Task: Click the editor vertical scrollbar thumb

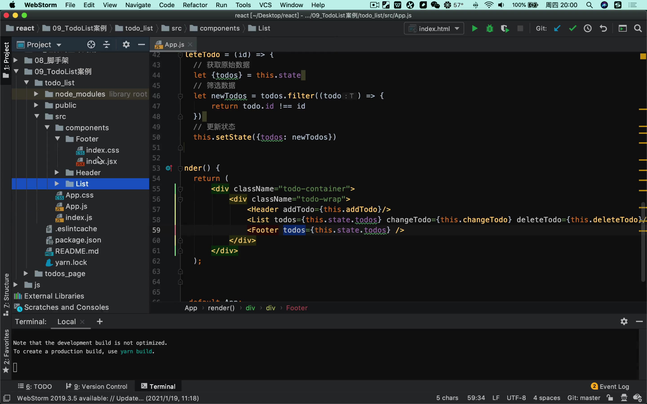Action: [643, 242]
